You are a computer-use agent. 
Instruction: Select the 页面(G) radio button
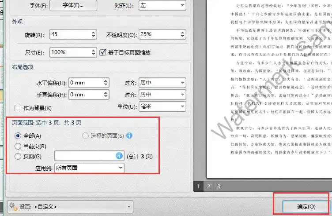coord(18,157)
